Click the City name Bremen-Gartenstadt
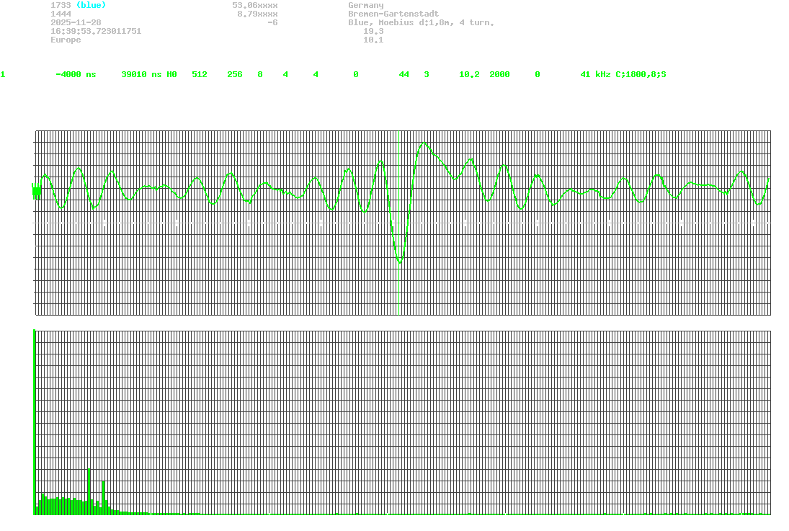Image resolution: width=789 pixels, height=531 pixels. click(x=394, y=14)
